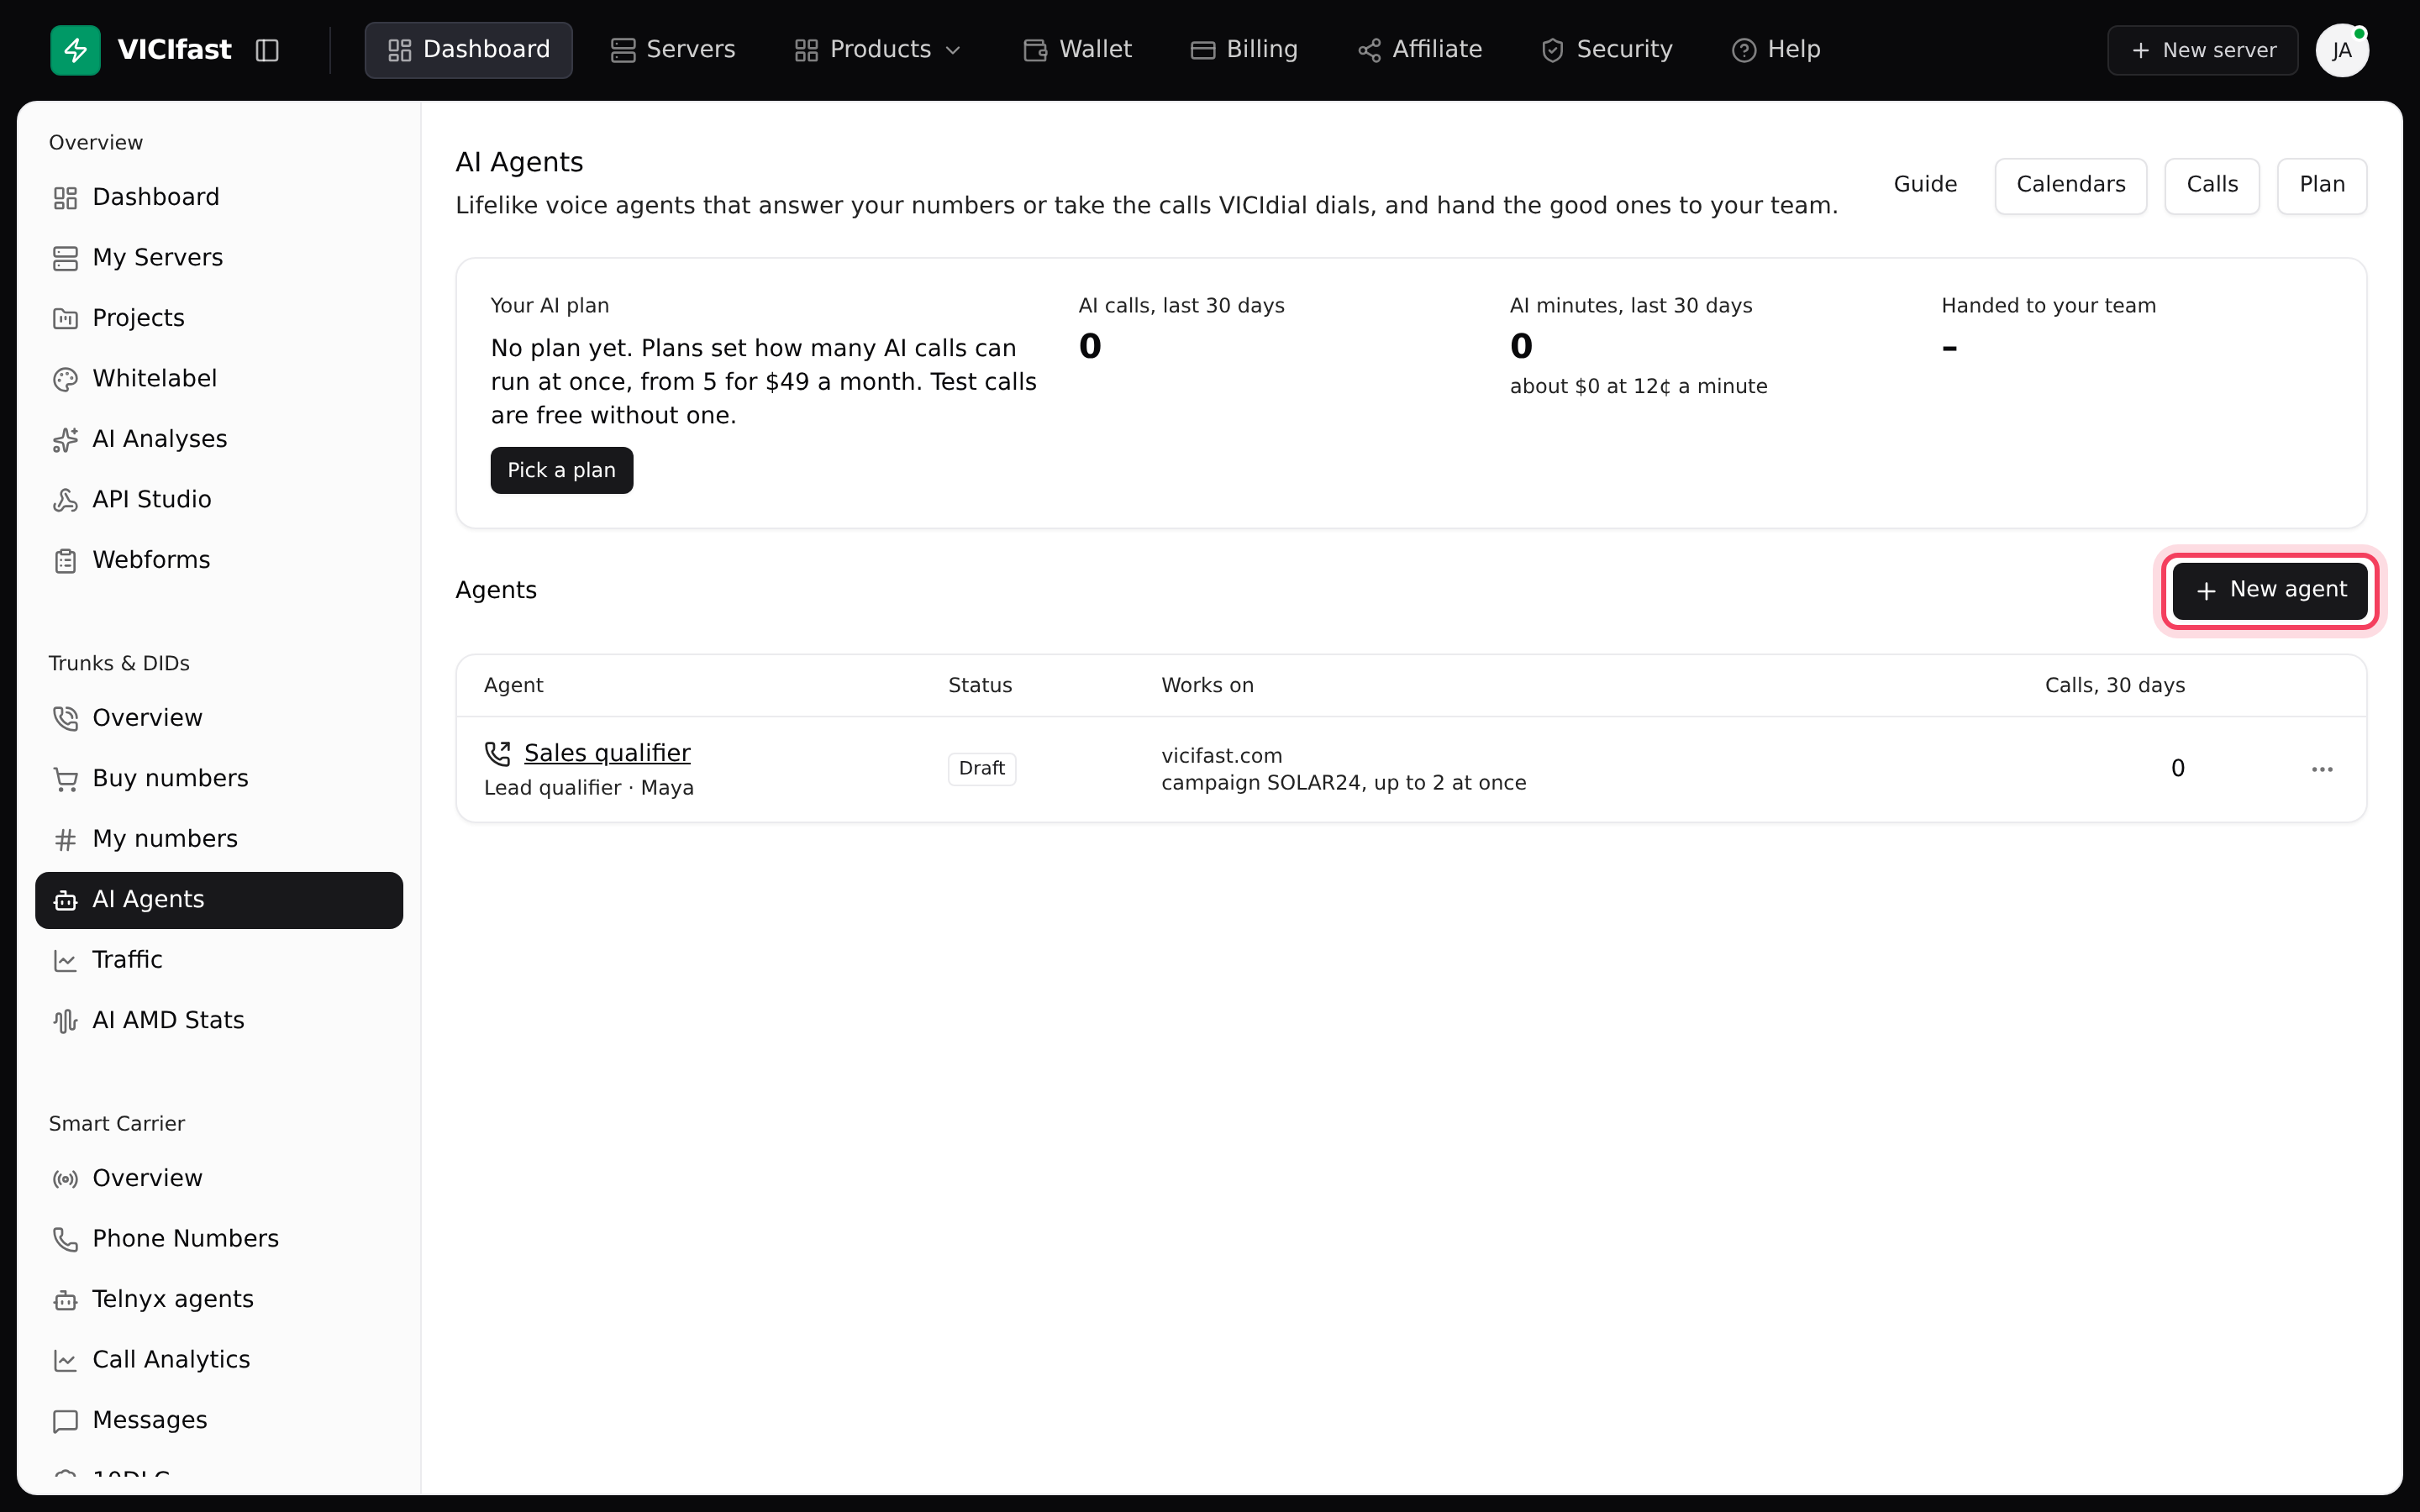
Task: Toggle the sidebar collapse icon
Action: coord(267,50)
